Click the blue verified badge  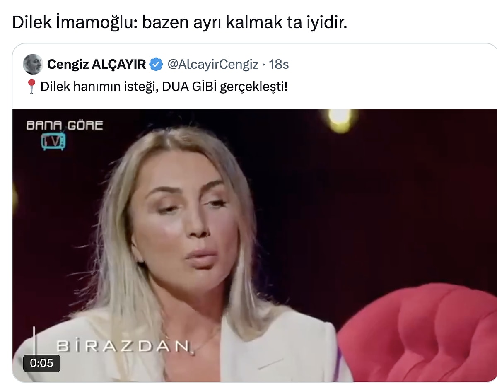(156, 65)
